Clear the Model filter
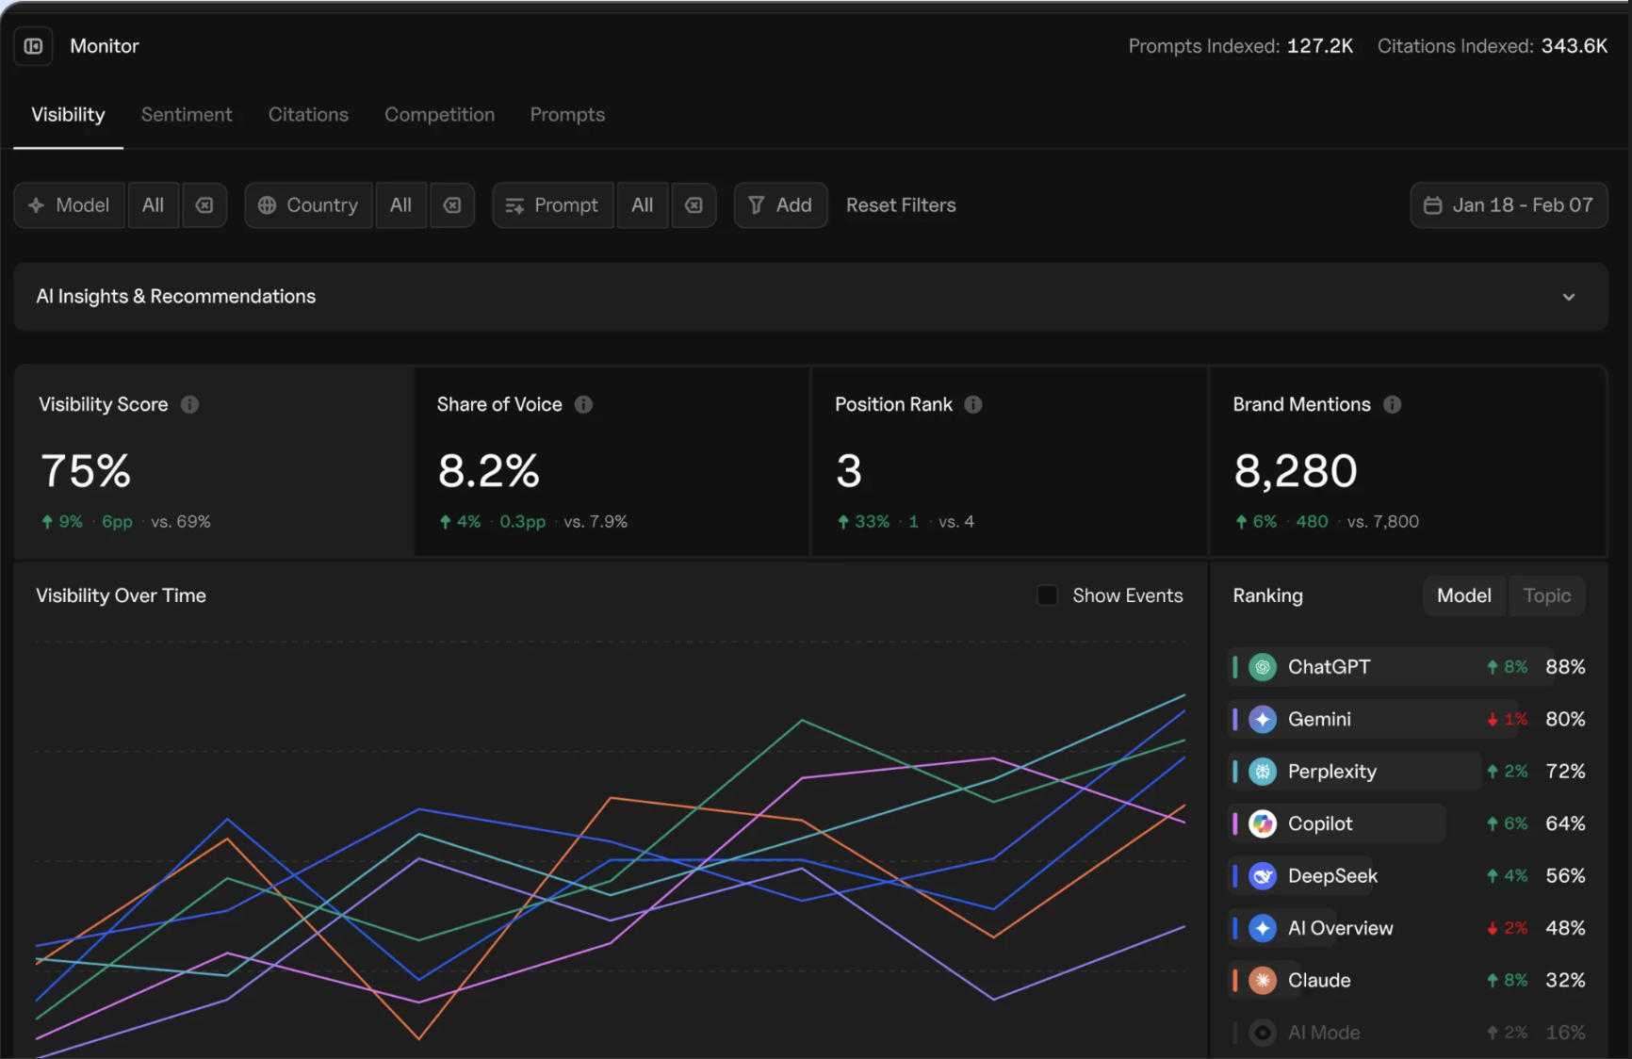The width and height of the screenshot is (1632, 1059). click(204, 205)
